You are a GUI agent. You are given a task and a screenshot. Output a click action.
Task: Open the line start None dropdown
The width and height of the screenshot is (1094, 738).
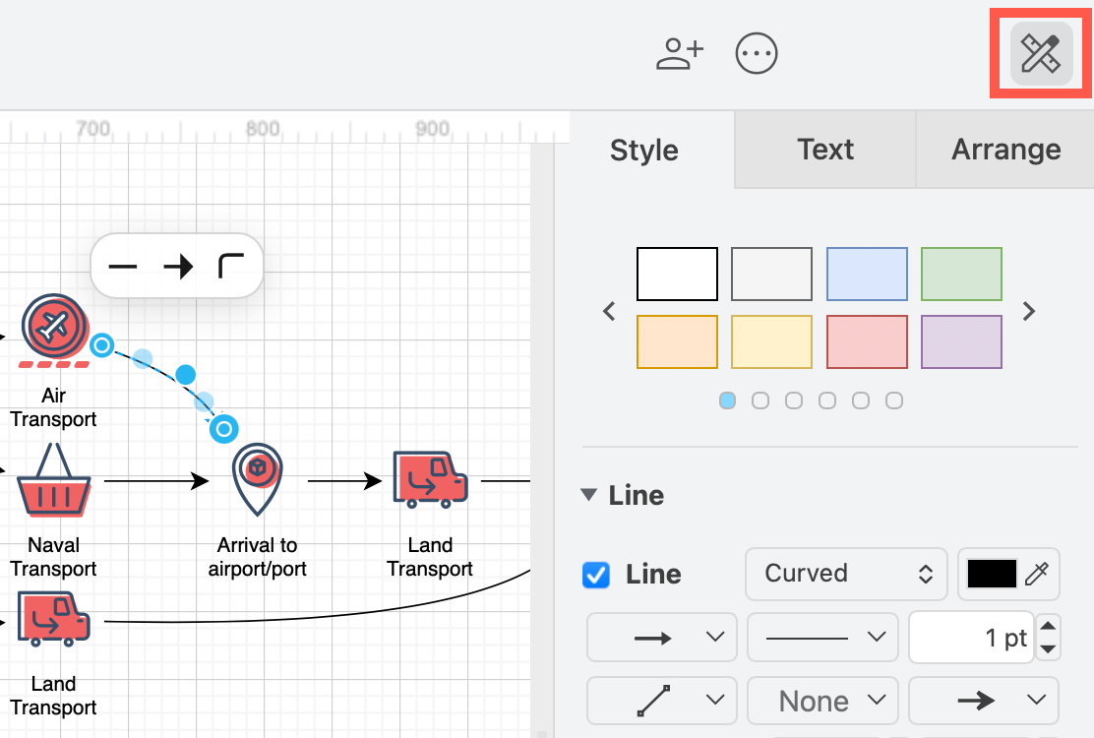822,701
